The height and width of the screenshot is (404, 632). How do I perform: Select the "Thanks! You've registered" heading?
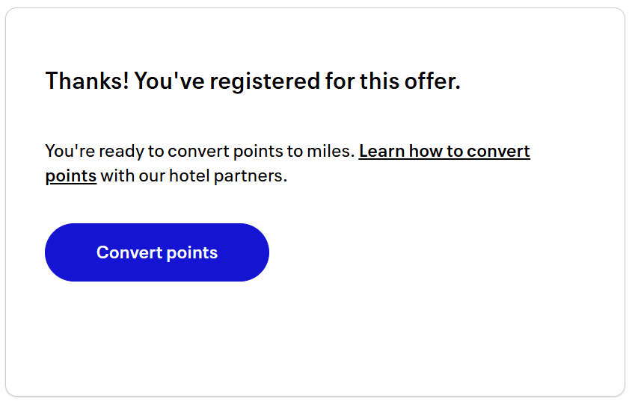tap(253, 81)
